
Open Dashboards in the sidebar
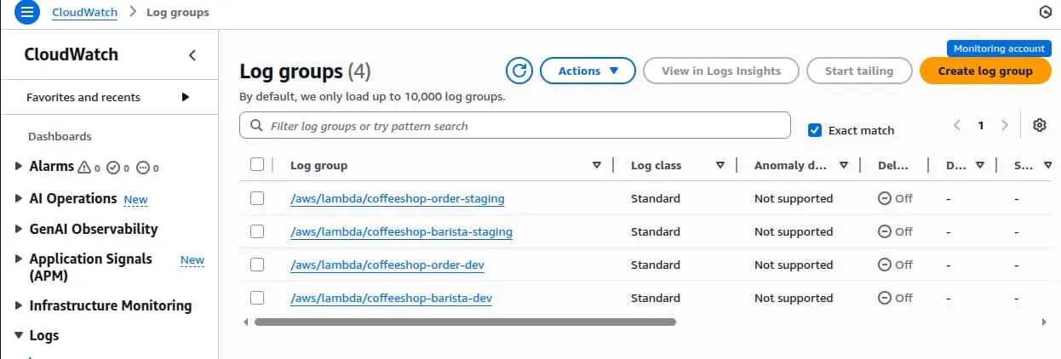(x=60, y=136)
